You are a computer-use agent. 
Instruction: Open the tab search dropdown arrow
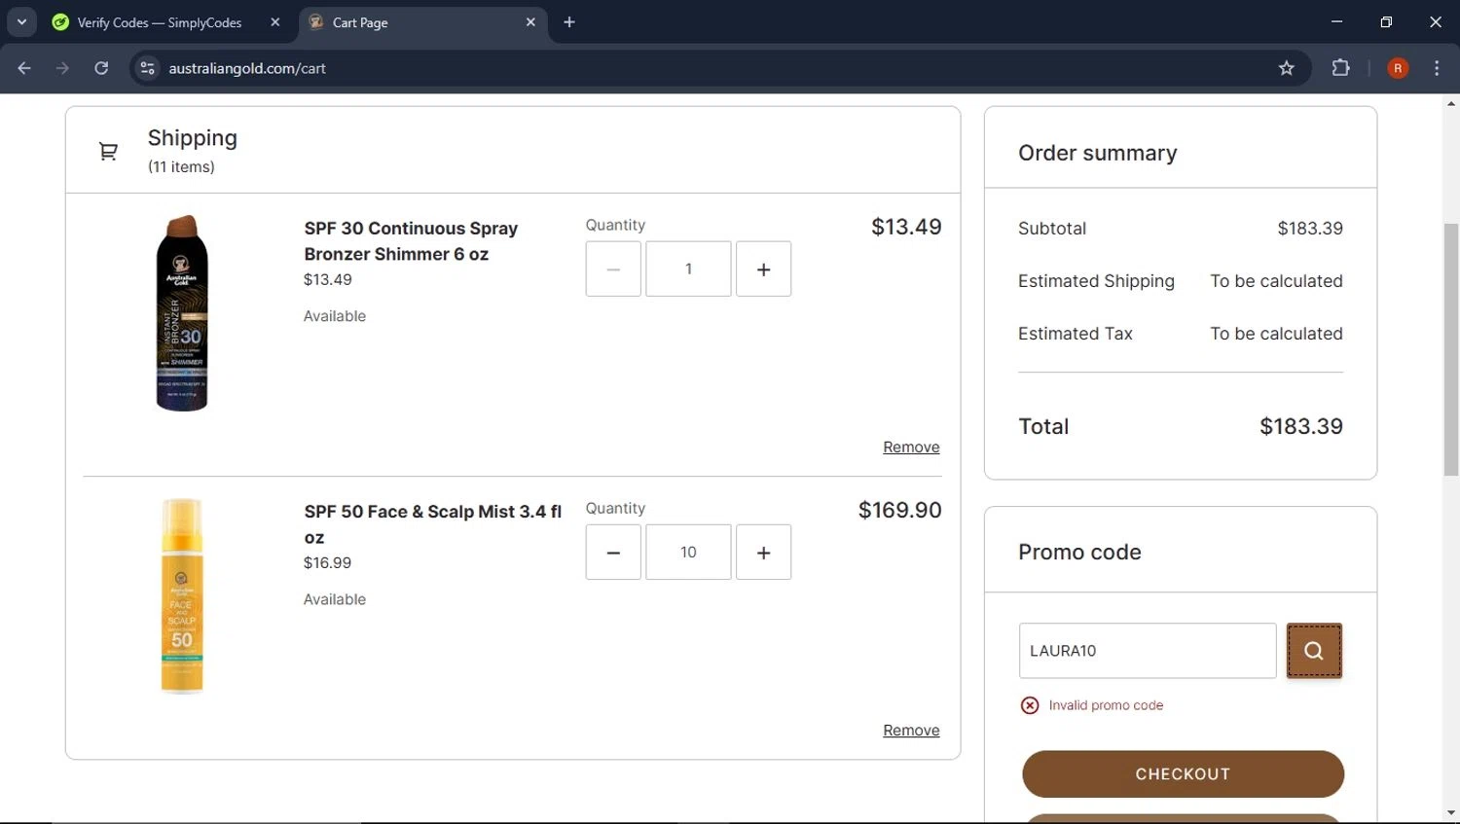pos(21,22)
